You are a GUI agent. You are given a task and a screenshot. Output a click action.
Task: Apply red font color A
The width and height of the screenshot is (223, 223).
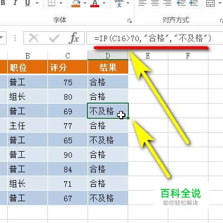pyautogui.click(x=95, y=3)
